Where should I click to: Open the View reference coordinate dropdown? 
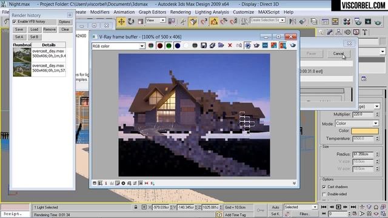[x=163, y=20]
